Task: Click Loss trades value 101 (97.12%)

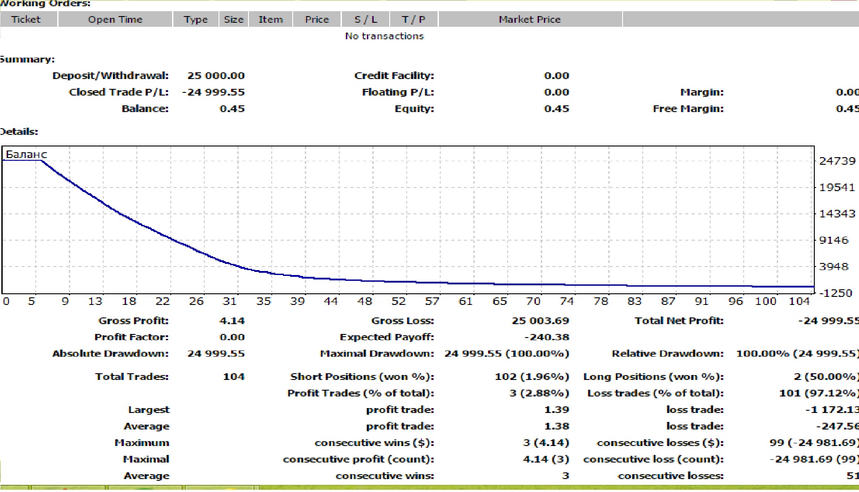Action: [819, 393]
